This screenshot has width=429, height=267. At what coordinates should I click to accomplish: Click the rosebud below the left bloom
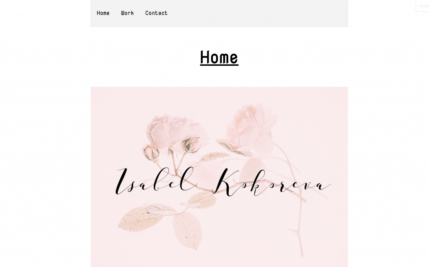click(x=192, y=144)
